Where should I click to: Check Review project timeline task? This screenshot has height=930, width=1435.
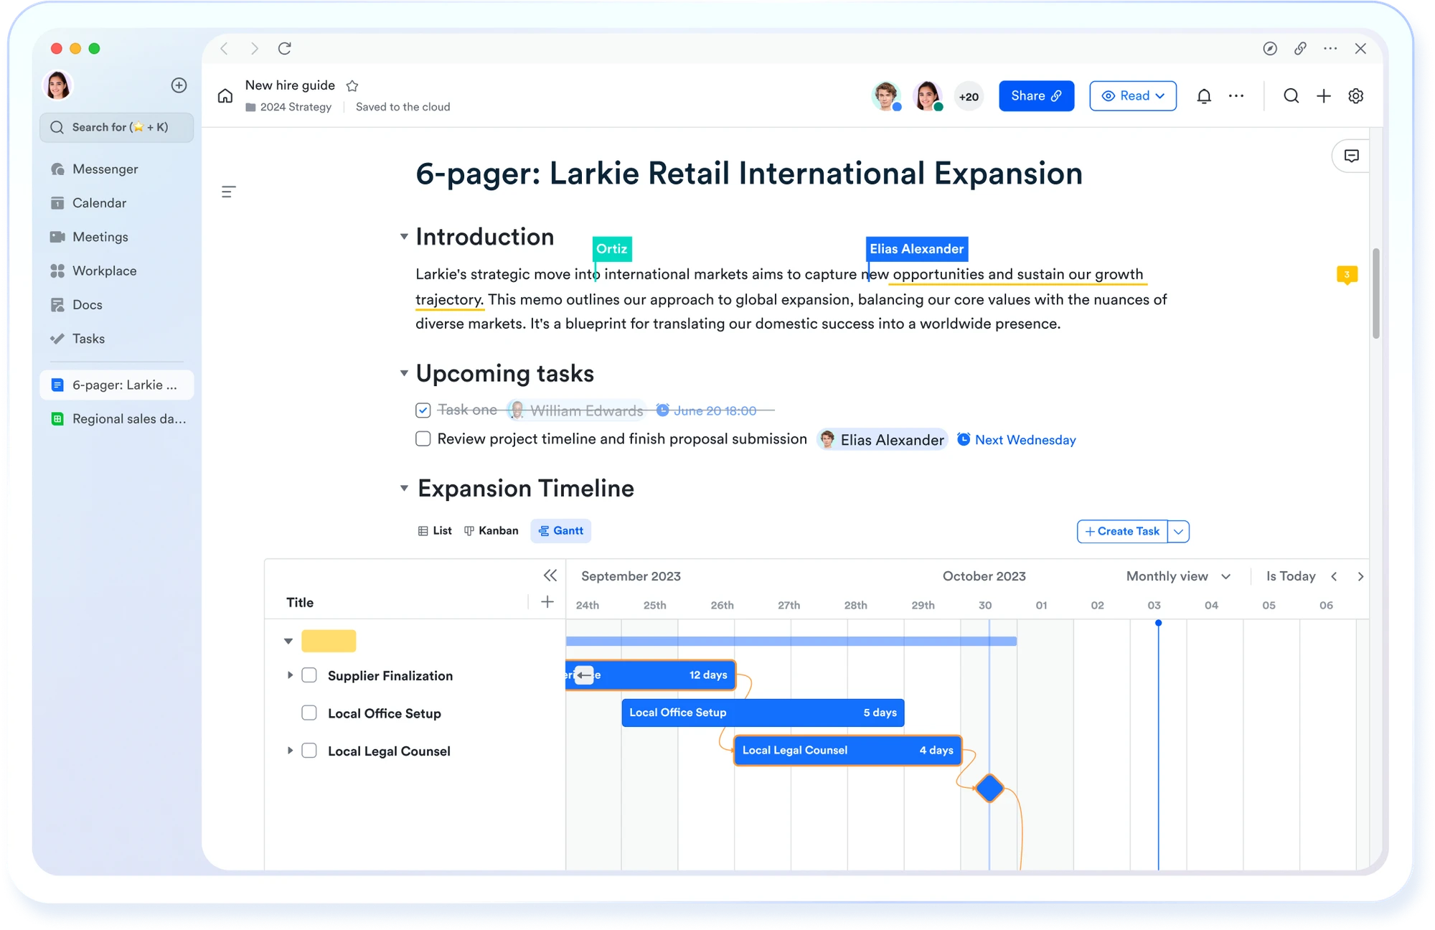(x=423, y=439)
